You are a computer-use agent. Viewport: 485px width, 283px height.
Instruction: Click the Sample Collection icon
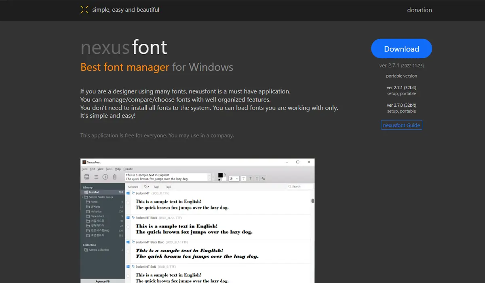(86, 250)
